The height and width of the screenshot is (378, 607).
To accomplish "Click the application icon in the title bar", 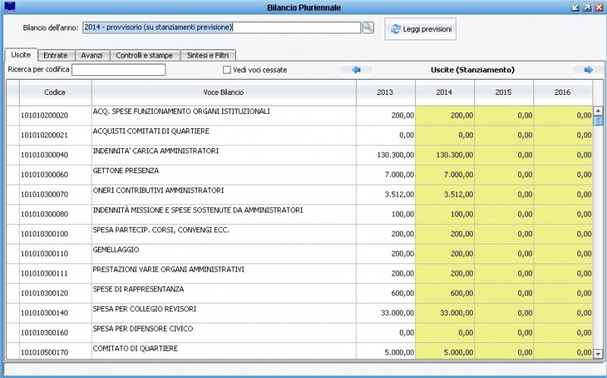I will 9,7.
